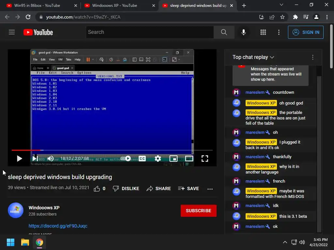Viewport: 334px width, 250px height.
Task: Open the media control icon
Action: (x=306, y=17)
